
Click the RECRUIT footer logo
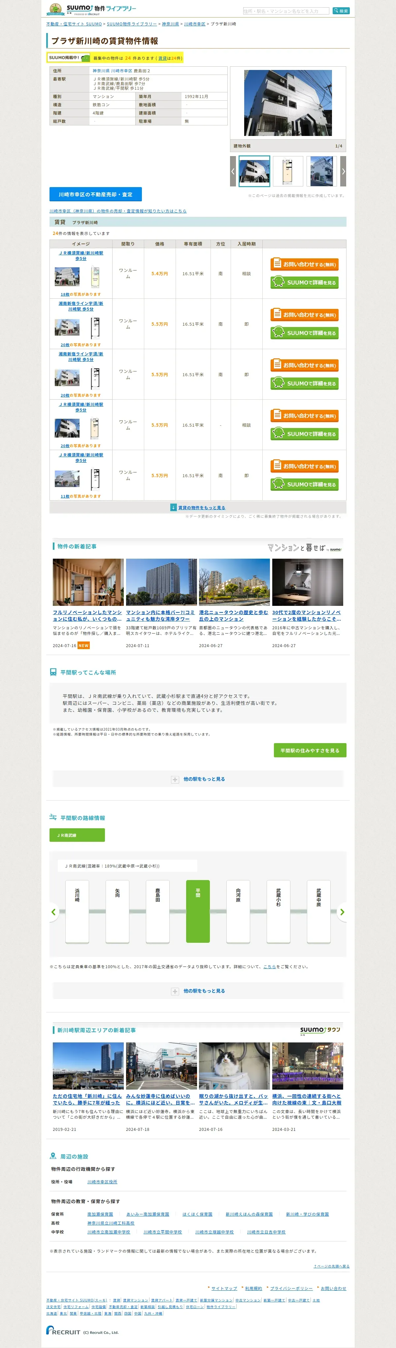click(63, 1330)
